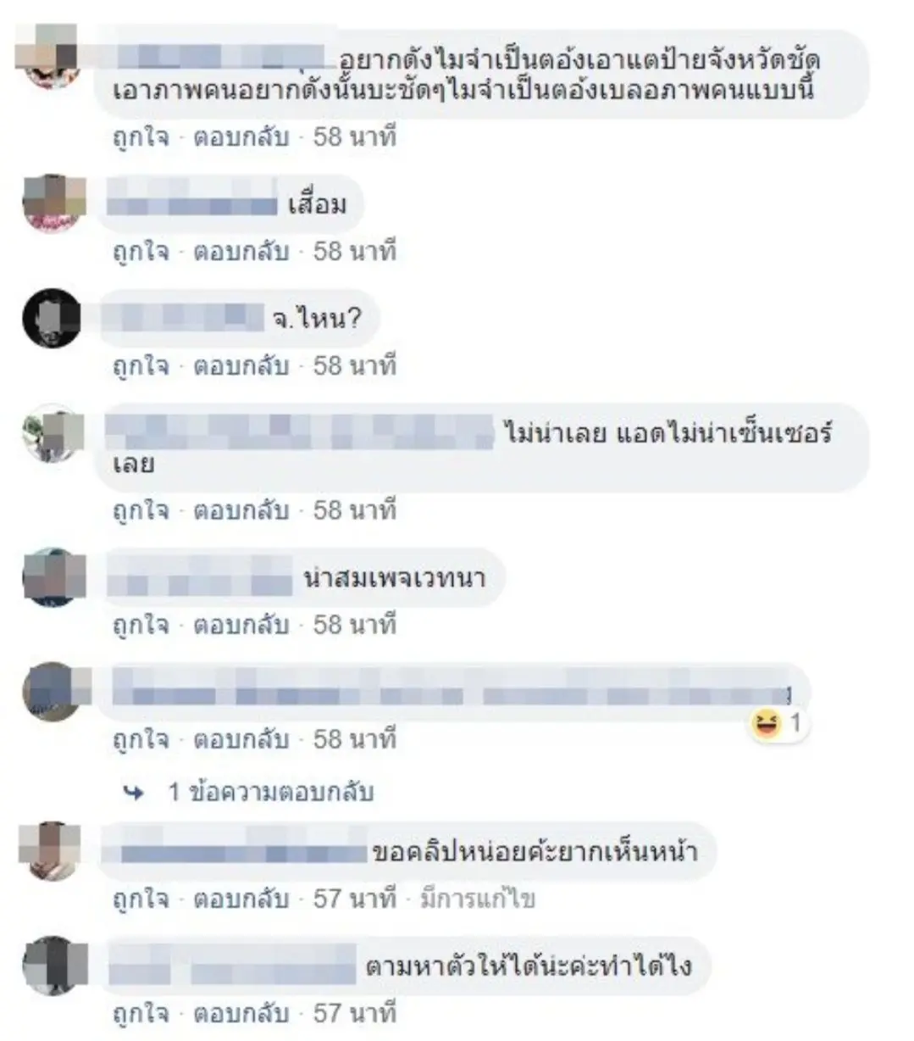Click the reply arrow icon beside '1 ข้อความตอบกลับ'

[134, 793]
